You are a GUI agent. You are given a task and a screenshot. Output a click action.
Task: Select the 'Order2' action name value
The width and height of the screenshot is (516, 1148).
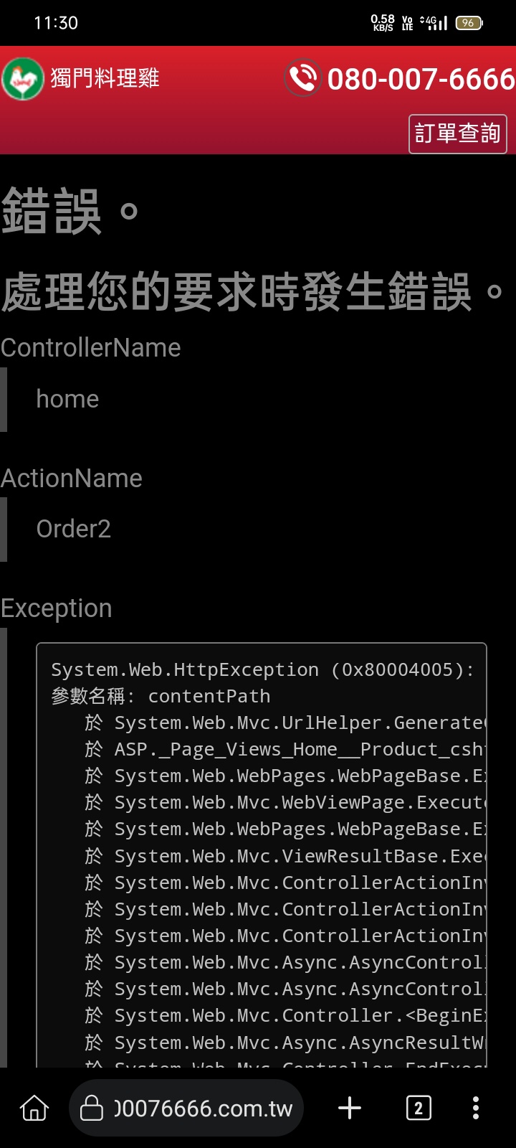[x=73, y=529]
